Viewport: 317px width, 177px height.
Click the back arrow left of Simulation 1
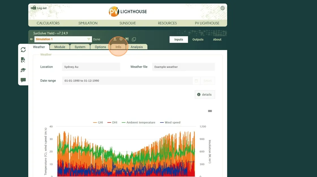31,39
